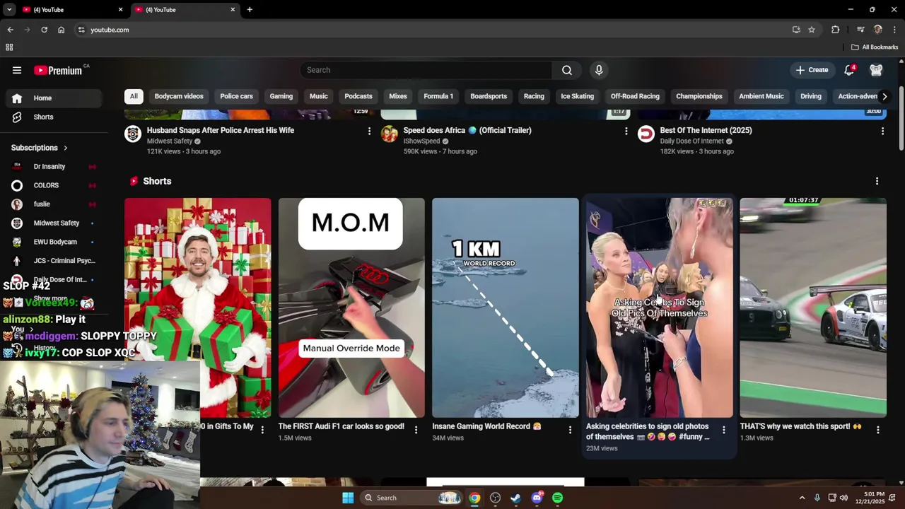
Task: Open options for THAT'S why we watch short
Action: pyautogui.click(x=877, y=430)
